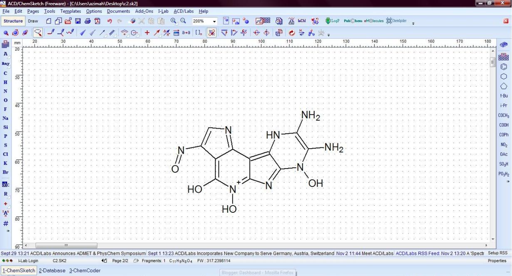Export to PDF icon
This screenshot has width=512, height=276.
[97, 21]
